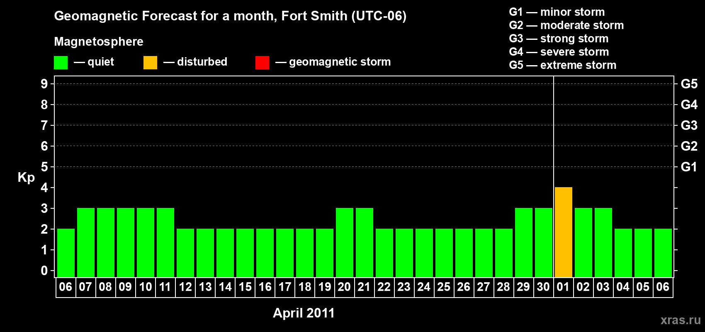Click the G3 right-axis label

pyautogui.click(x=689, y=125)
